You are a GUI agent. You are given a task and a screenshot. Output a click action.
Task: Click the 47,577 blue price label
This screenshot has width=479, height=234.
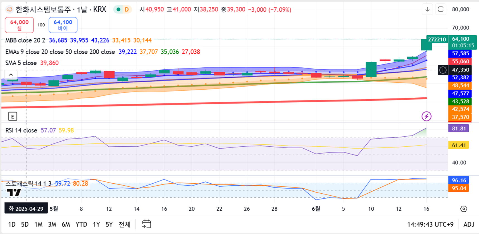(460, 93)
